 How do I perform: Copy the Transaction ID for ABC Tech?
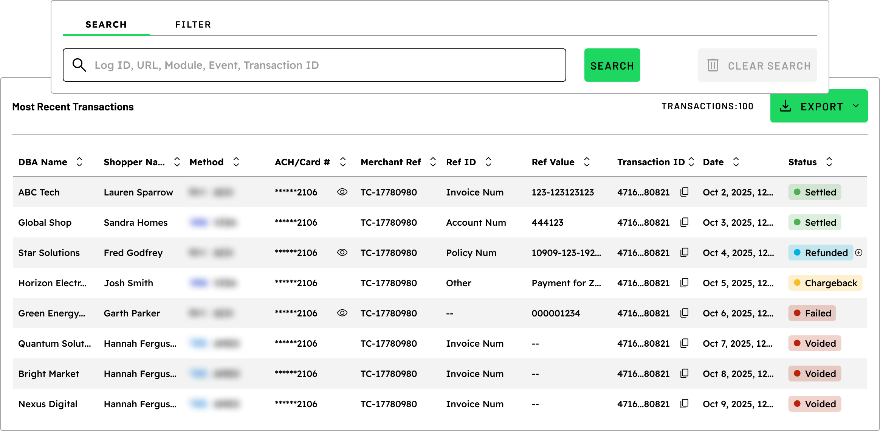685,192
